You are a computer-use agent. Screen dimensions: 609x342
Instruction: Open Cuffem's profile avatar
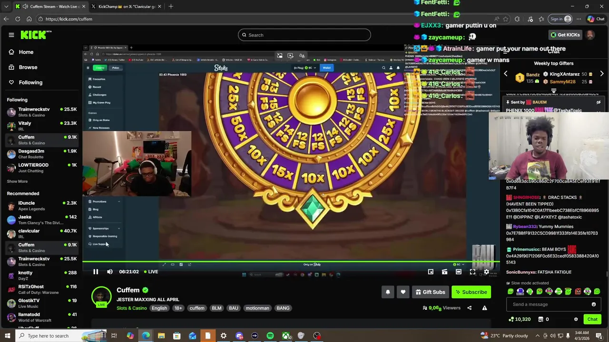click(101, 296)
